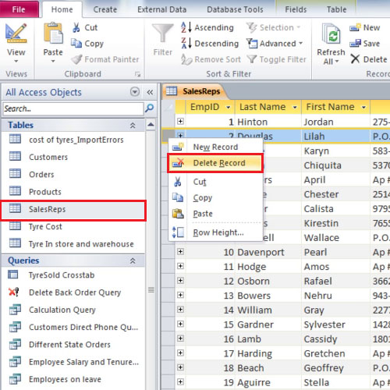
Task: Click the Lilah first name cell
Action: 335,136
